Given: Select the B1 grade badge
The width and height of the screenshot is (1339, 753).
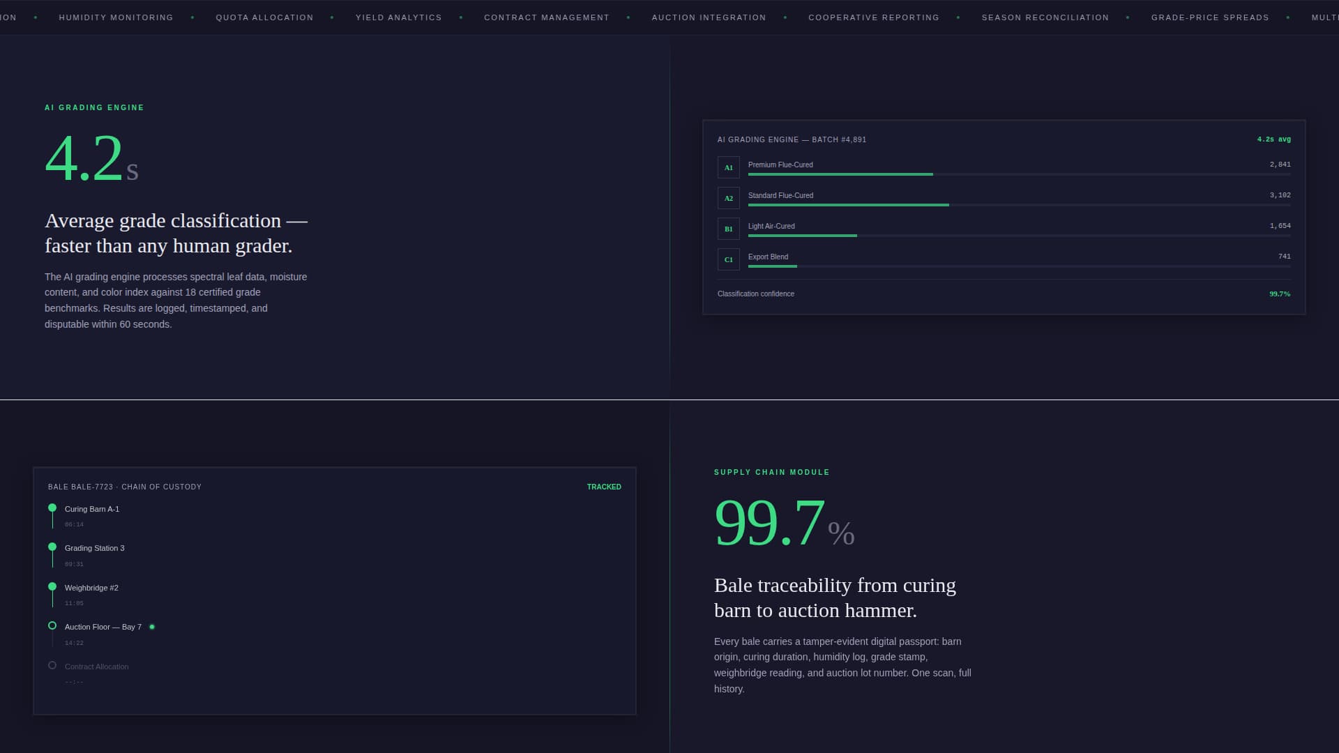Looking at the screenshot, I should [728, 229].
